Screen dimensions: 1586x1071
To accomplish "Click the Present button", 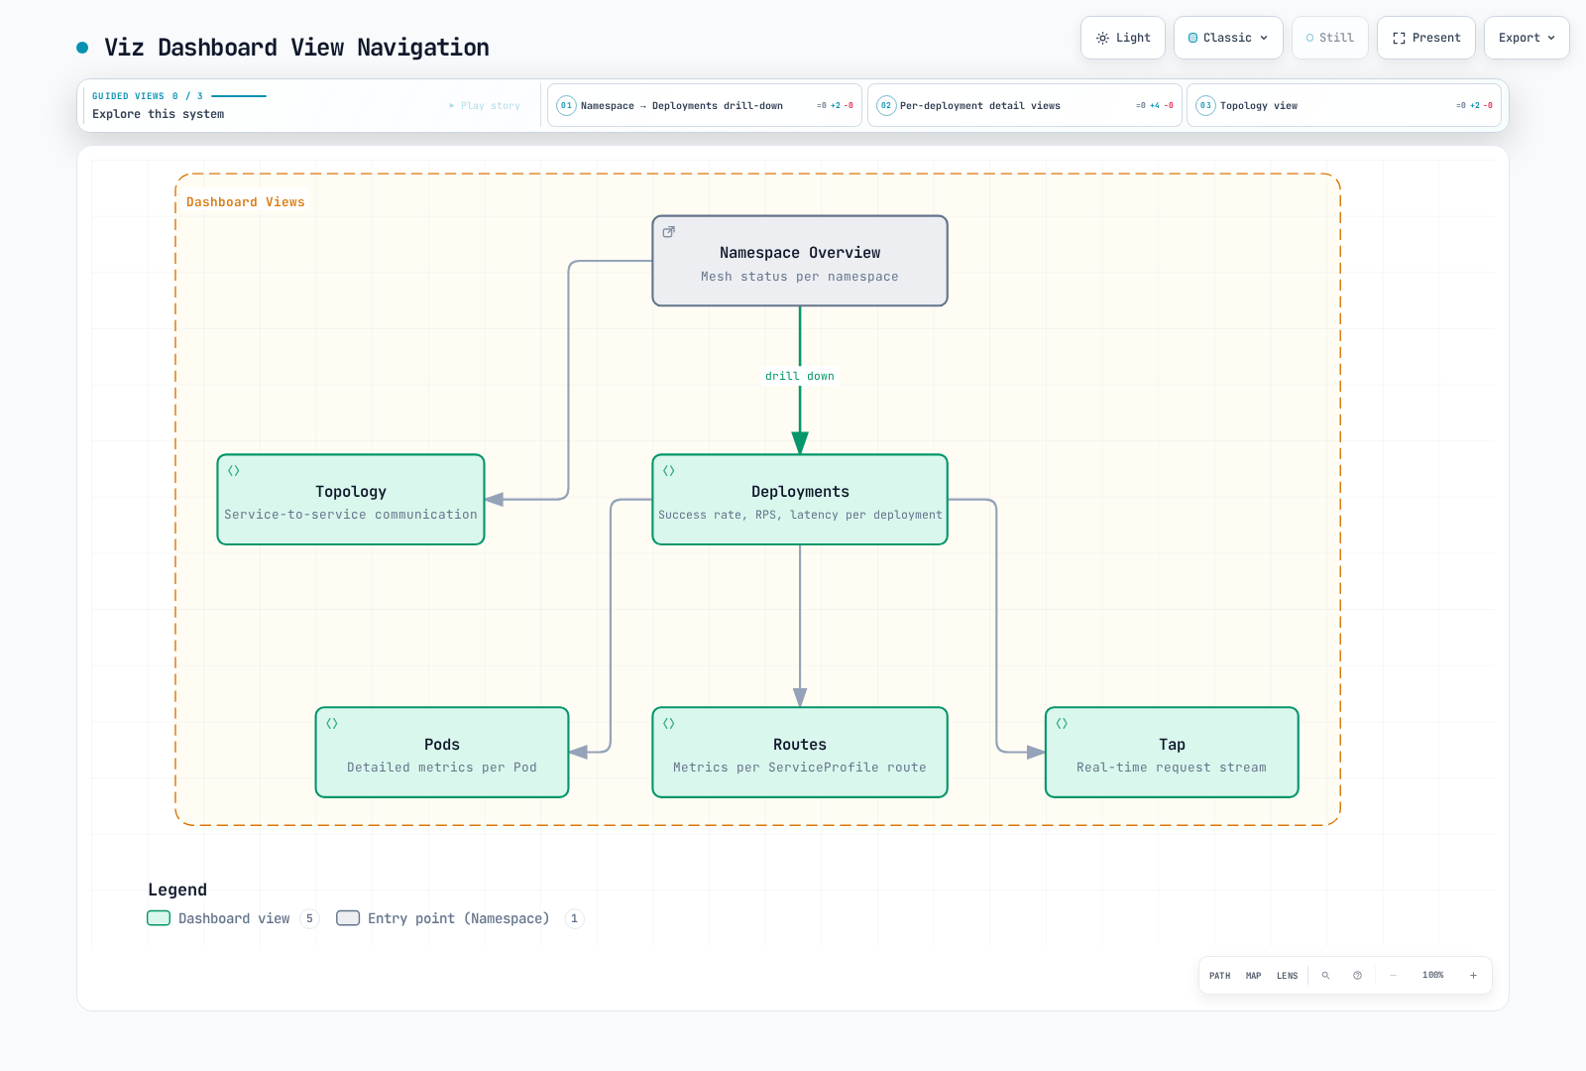I will point(1426,38).
